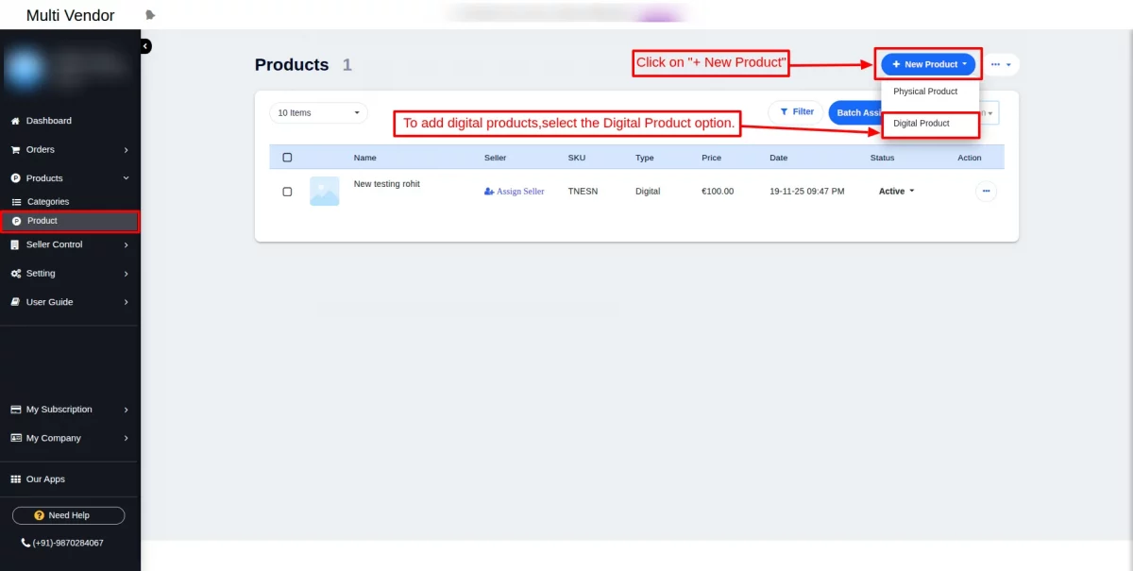Image resolution: width=1133 pixels, height=571 pixels.
Task: Click the Assign Seller link
Action: 515,192
